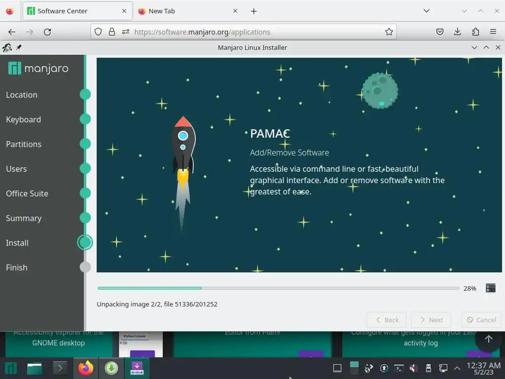Viewport: 505px width, 379px height.
Task: Switch to the New Tab tab
Action: click(x=188, y=11)
